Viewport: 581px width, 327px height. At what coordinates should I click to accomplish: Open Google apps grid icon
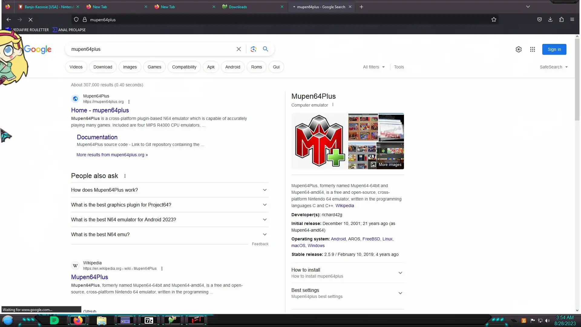[x=532, y=49]
